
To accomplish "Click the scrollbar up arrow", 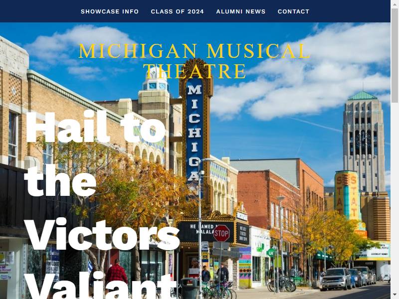I will (x=395, y=4).
